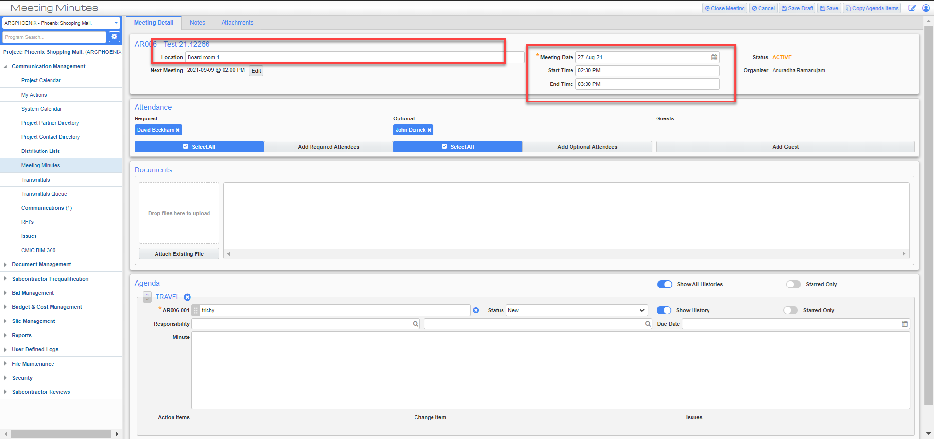This screenshot has width=934, height=439.
Task: Grab the drag handle of item AR006-001
Action: [x=196, y=310]
